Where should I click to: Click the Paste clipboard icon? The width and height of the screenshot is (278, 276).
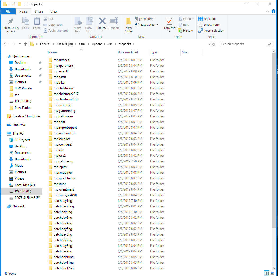[x=37, y=21]
